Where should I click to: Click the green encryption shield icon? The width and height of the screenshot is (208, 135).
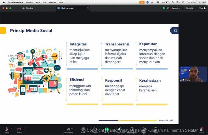pyautogui.click(x=164, y=8)
